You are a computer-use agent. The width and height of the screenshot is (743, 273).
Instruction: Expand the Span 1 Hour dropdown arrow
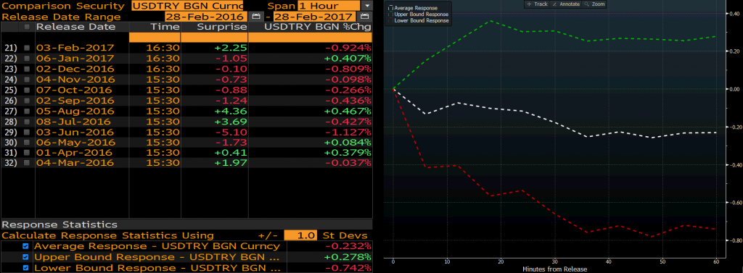click(366, 6)
